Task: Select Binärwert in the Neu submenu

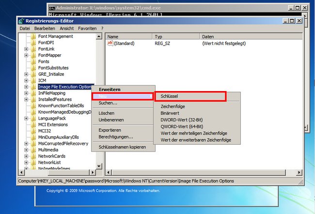Action: [x=197, y=113]
